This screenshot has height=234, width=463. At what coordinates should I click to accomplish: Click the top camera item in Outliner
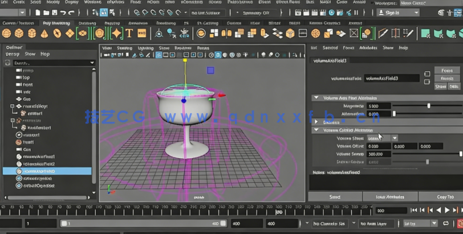click(x=26, y=77)
